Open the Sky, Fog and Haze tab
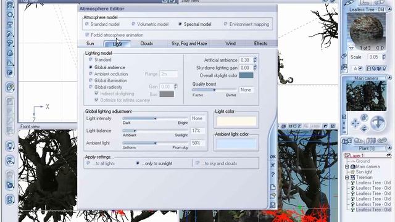This screenshot has height=222, width=395. (189, 44)
